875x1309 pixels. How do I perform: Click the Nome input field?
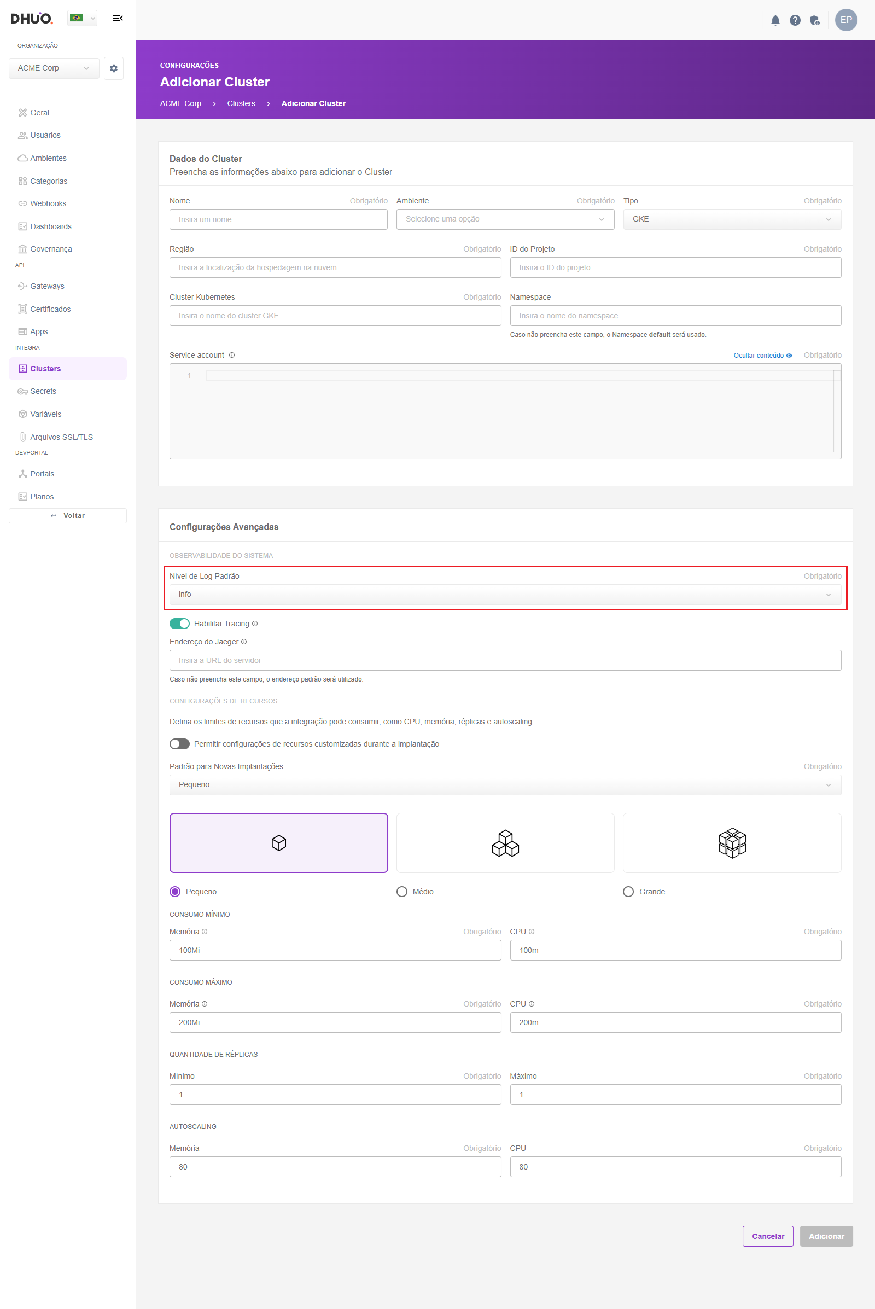(278, 219)
